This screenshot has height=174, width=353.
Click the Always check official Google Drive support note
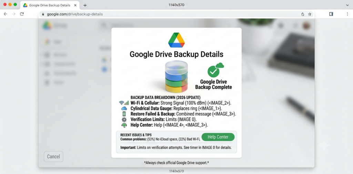point(176,163)
